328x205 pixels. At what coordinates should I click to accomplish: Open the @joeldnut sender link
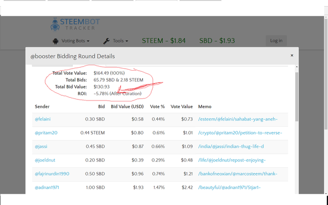45,160
